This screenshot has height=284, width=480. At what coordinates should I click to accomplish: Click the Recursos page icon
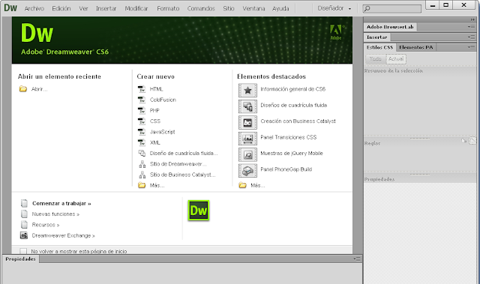point(24,225)
